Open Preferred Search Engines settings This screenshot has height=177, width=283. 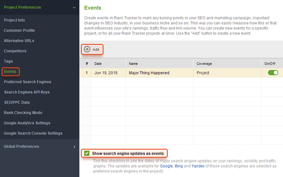tap(27, 82)
